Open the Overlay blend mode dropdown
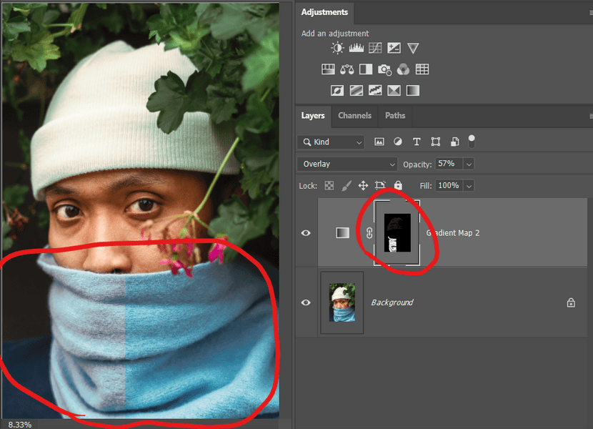 click(x=347, y=164)
